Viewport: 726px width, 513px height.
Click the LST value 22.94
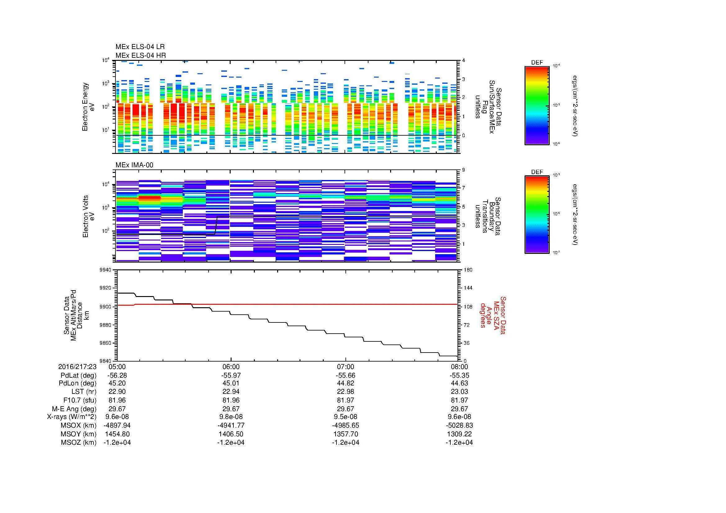231,392
